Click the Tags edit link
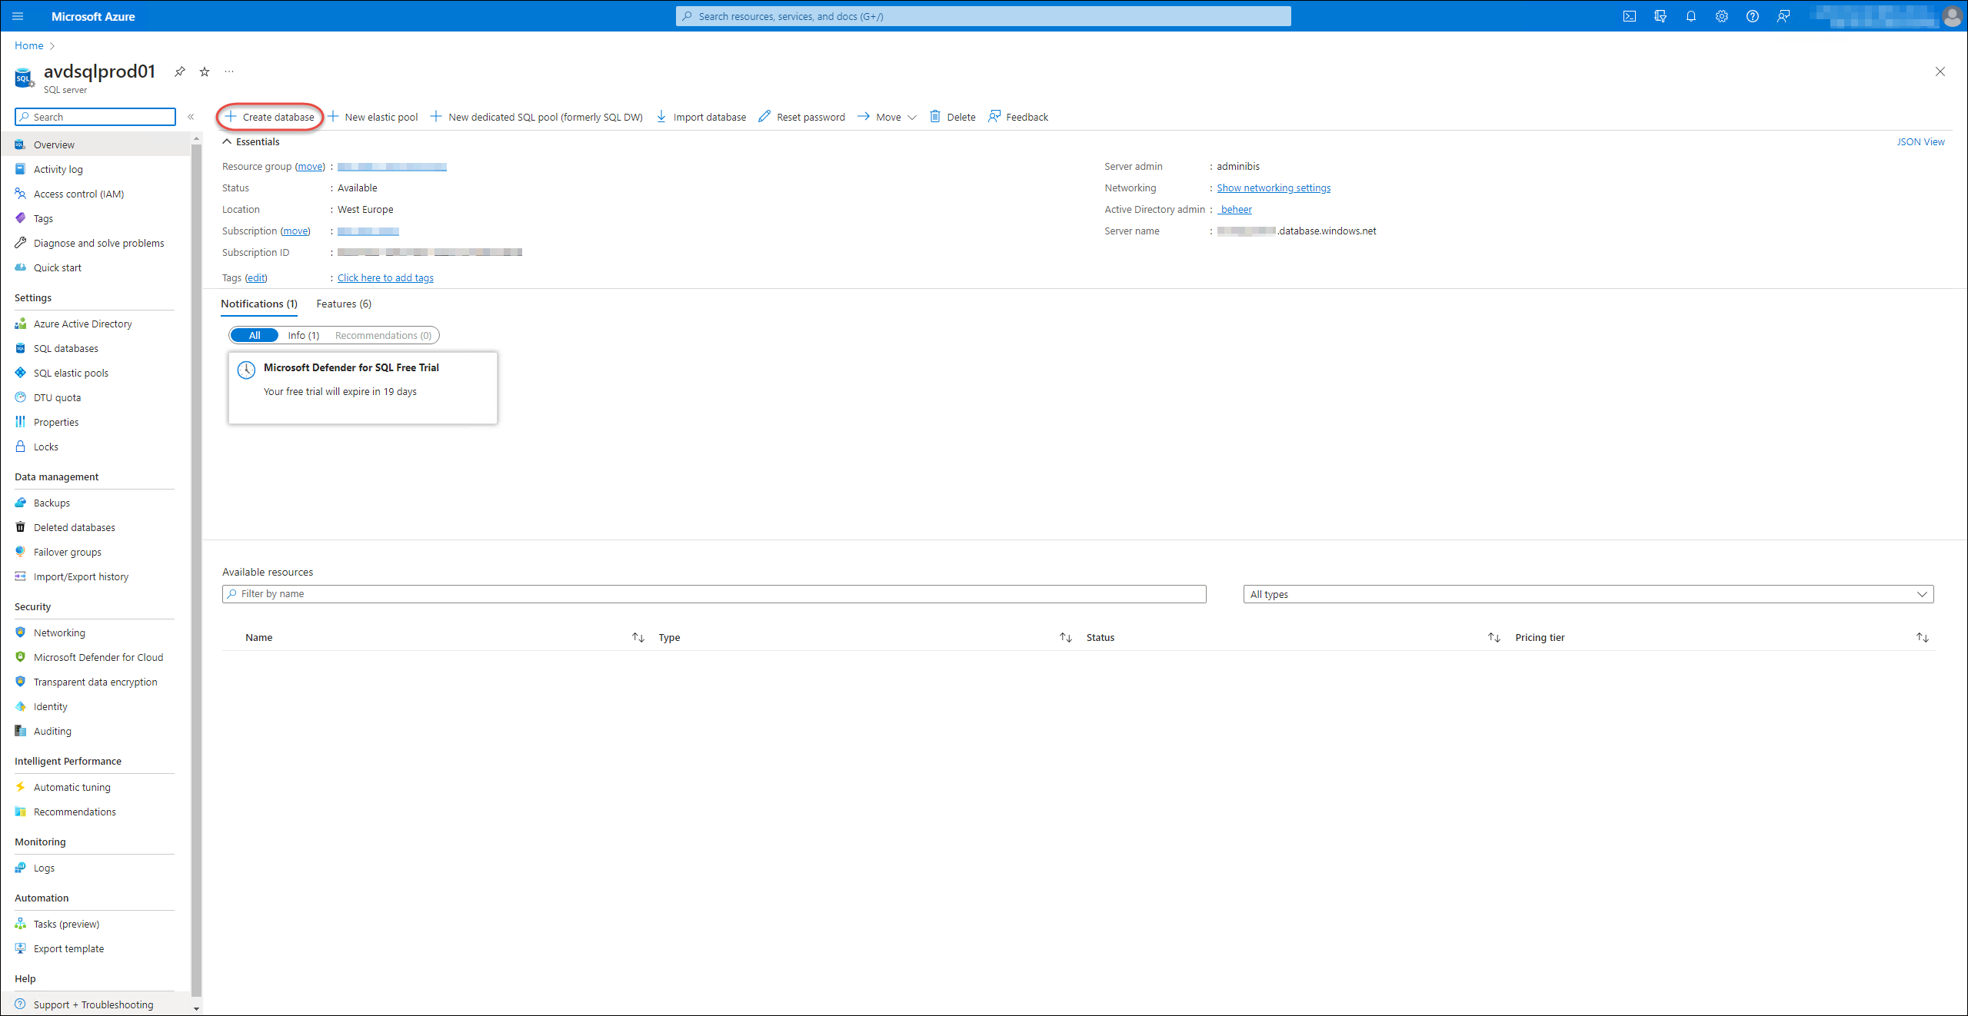 (256, 278)
